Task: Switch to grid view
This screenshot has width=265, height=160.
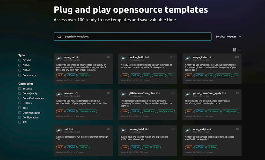Action: 235,50
